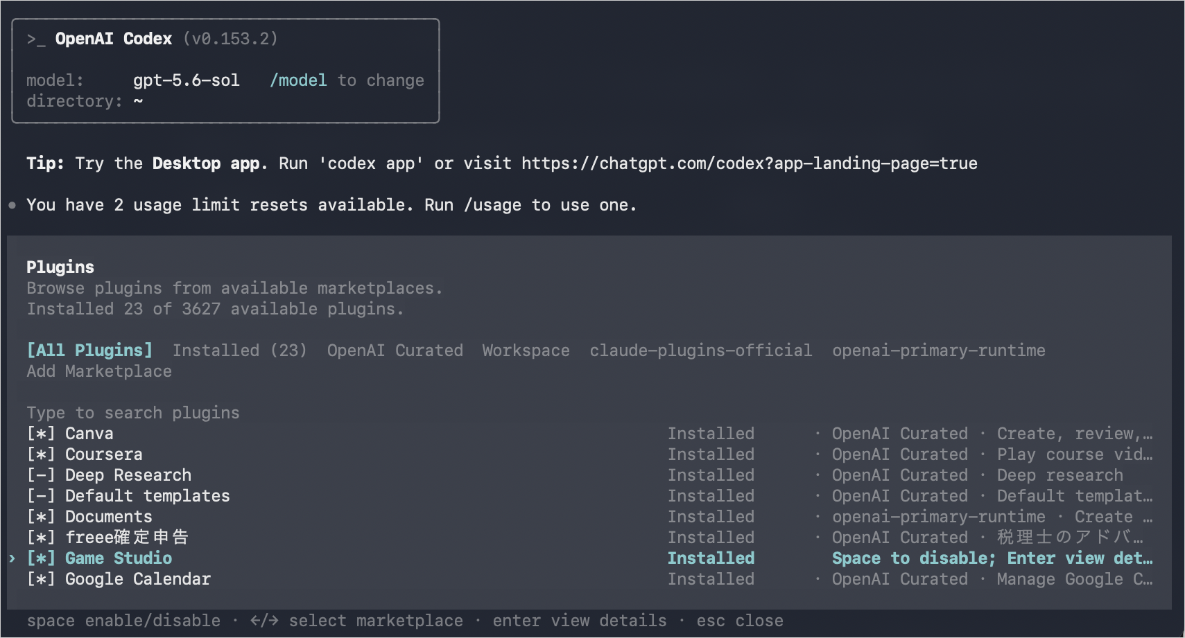Click the 'space enable/disable' footer hint
This screenshot has width=1185, height=638.
(123, 621)
